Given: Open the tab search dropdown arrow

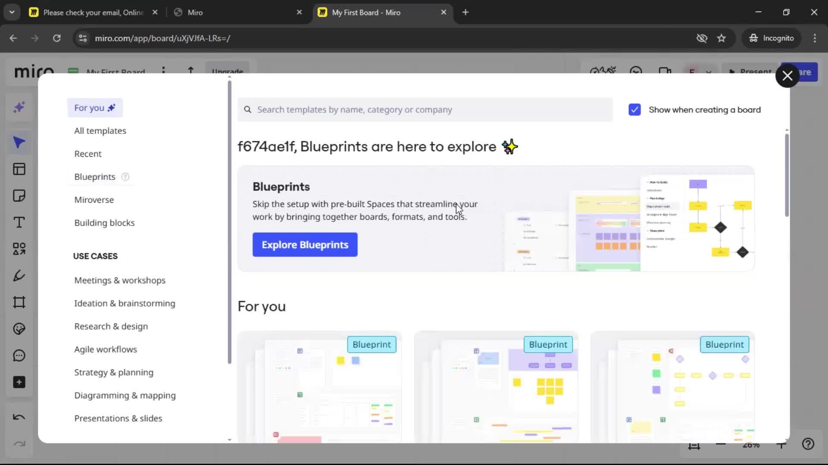Looking at the screenshot, I should coord(12,12).
